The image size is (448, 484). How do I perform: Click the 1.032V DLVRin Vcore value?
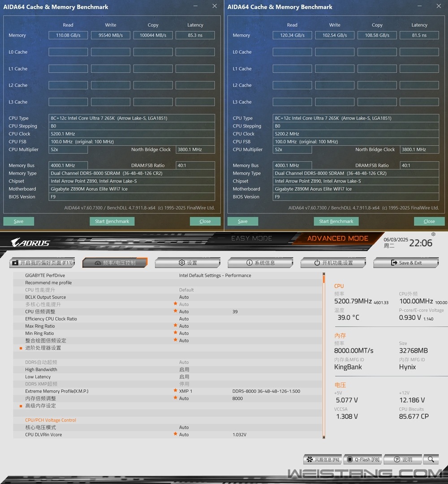pos(240,435)
